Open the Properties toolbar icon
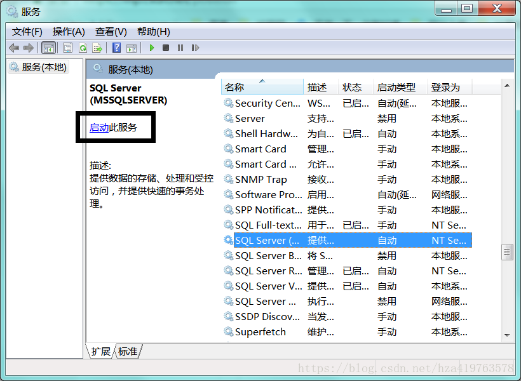This screenshot has height=381, width=521. pos(68,48)
